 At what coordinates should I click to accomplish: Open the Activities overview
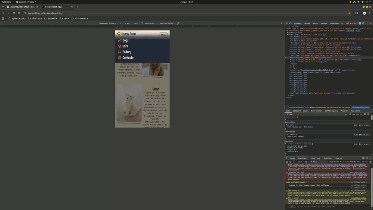tap(6, 2)
